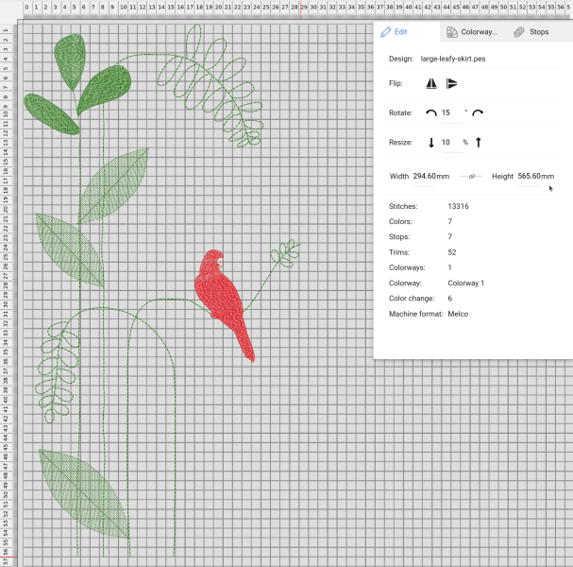Click the Colorway value Colorway 1
This screenshot has height=567, width=573.
(466, 283)
